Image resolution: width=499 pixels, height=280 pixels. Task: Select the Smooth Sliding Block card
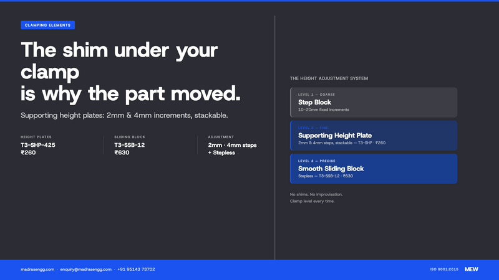(x=374, y=169)
